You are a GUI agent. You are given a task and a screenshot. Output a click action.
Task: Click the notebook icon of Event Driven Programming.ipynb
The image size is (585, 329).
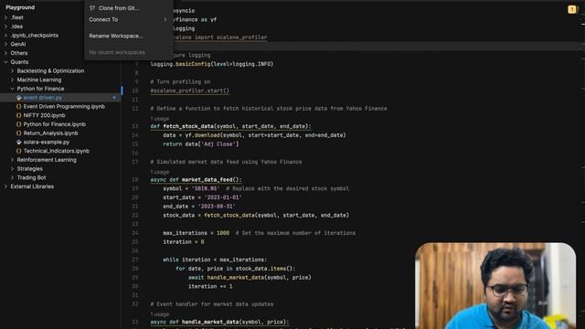click(x=18, y=107)
